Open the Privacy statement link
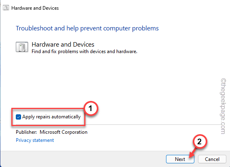The image size is (230, 167). (x=35, y=140)
